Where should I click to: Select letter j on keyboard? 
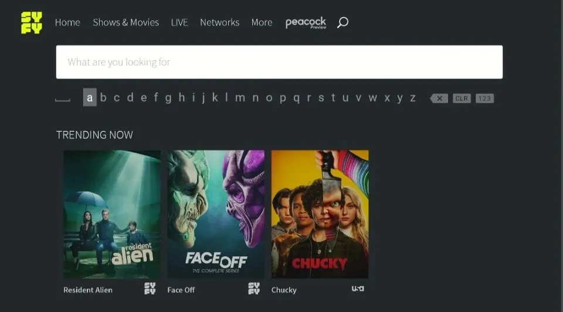click(x=204, y=98)
